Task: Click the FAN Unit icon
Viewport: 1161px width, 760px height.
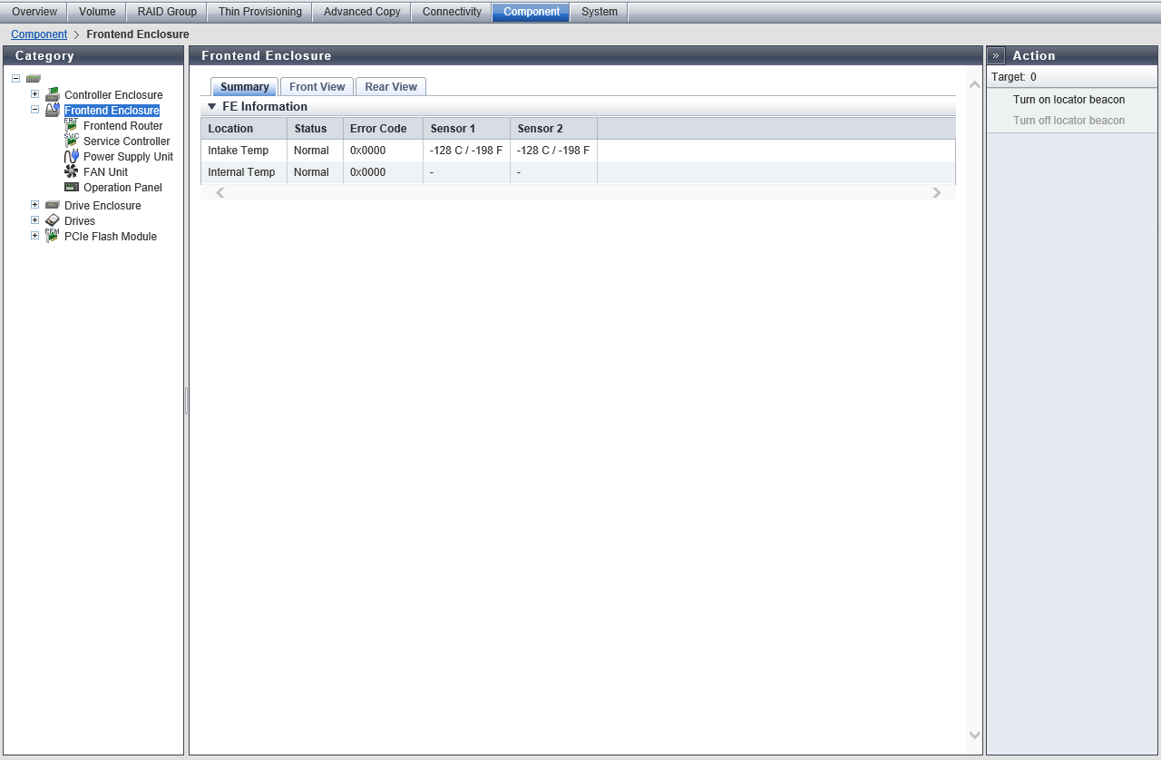Action: click(72, 171)
